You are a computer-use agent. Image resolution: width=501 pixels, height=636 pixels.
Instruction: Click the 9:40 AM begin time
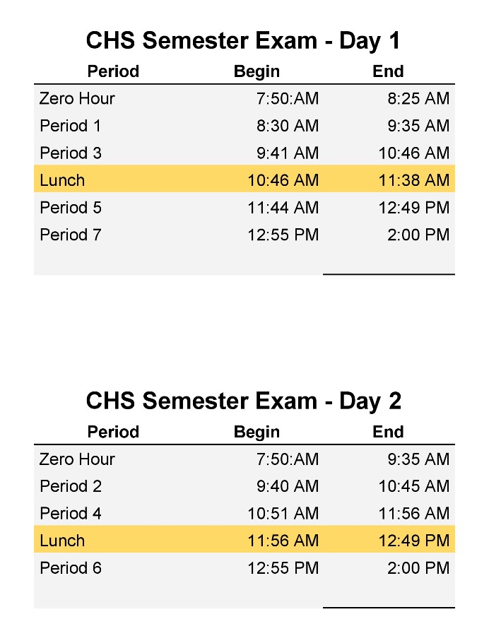coord(288,486)
